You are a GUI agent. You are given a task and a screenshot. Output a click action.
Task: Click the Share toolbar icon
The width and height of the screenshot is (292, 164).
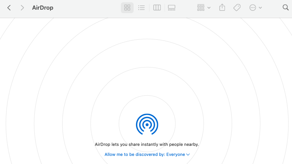(222, 8)
